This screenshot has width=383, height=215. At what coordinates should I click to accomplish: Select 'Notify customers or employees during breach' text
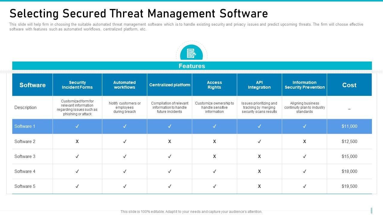pos(125,107)
